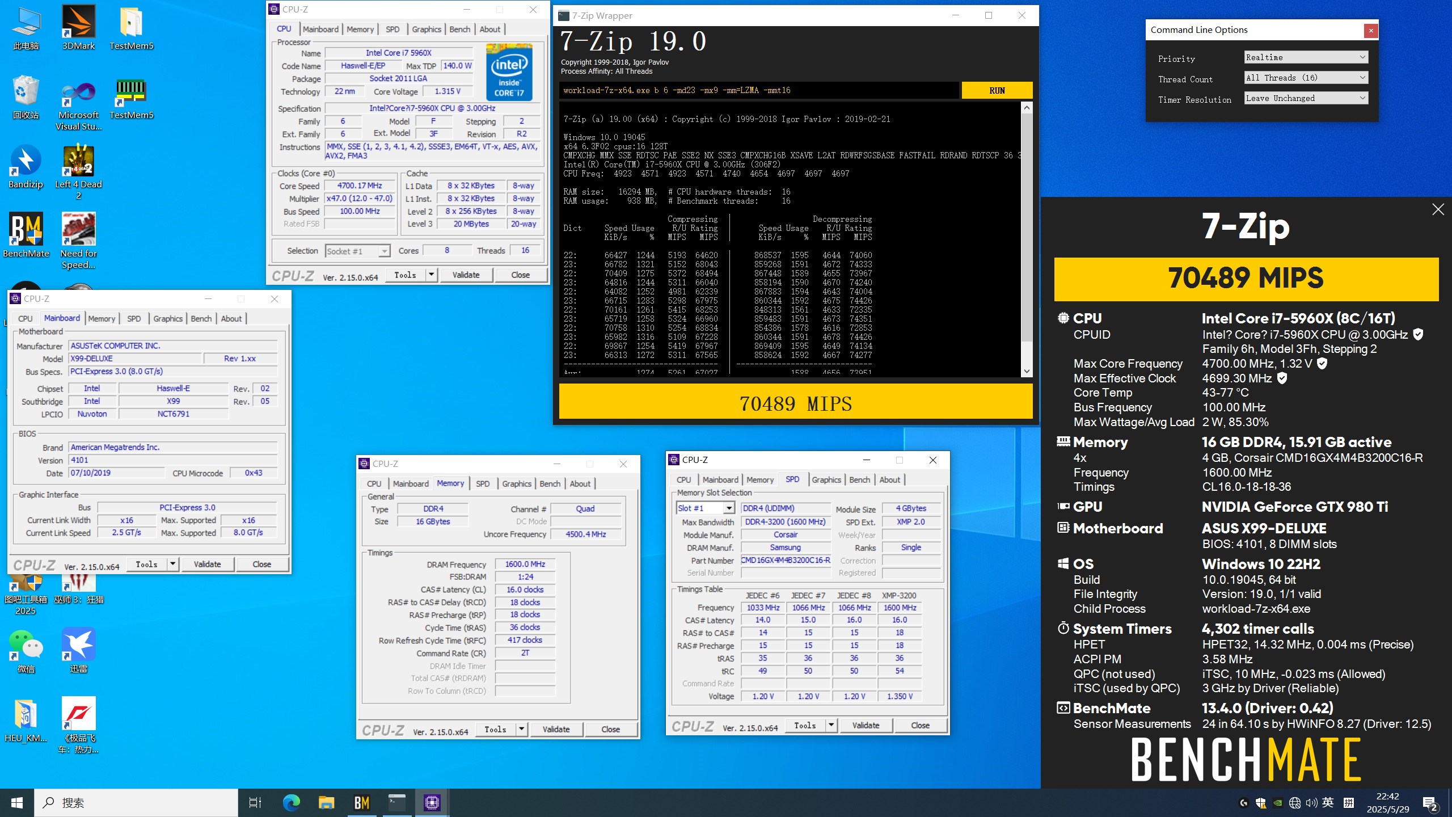The width and height of the screenshot is (1452, 817).
Task: Open About tab in SPD CPU-Z window
Action: [x=889, y=480]
